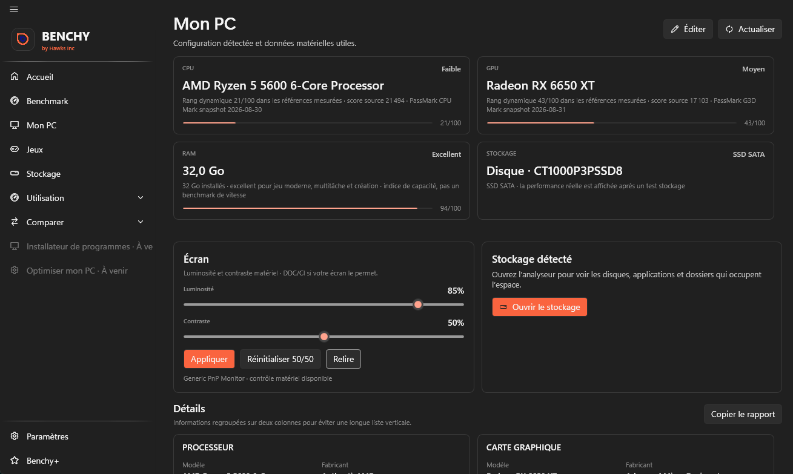Click the Mon PC page title
793x474 pixels.
point(205,24)
